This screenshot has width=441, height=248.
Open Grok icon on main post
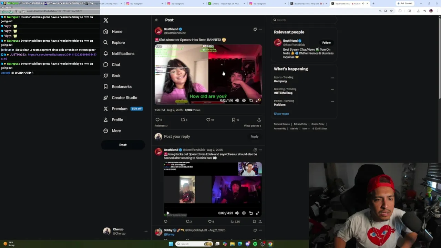(255, 29)
